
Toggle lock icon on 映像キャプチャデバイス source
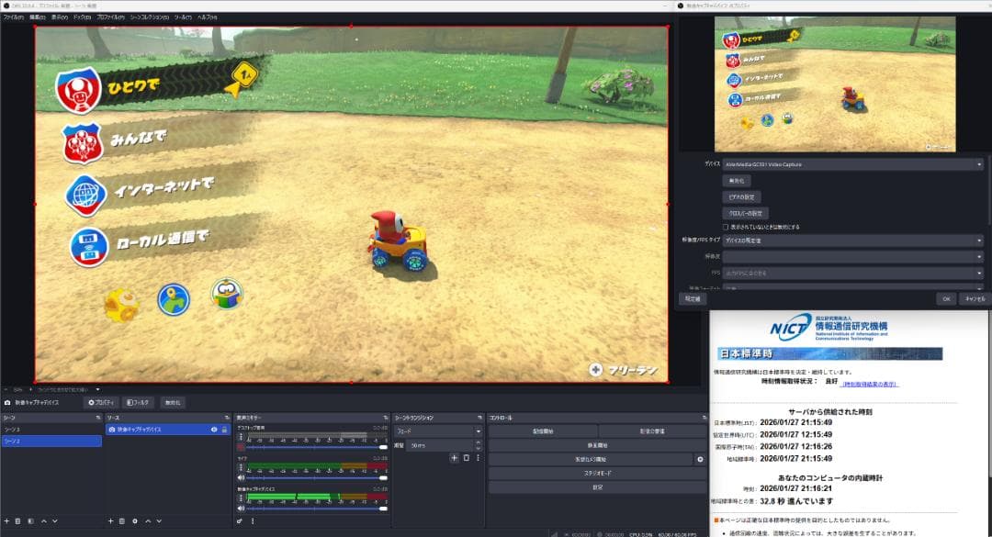point(224,429)
